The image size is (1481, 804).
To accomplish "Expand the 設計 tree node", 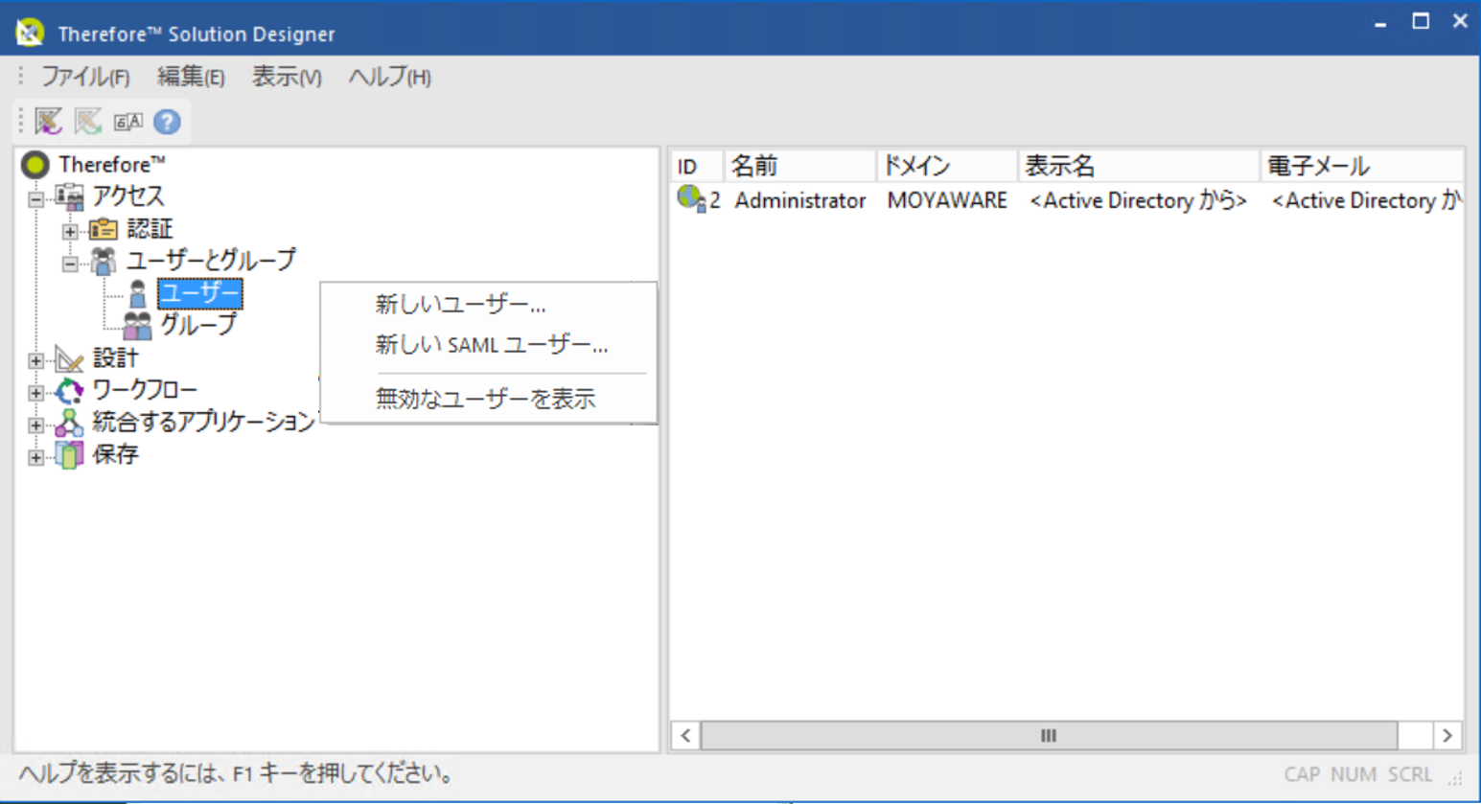I will [x=35, y=360].
